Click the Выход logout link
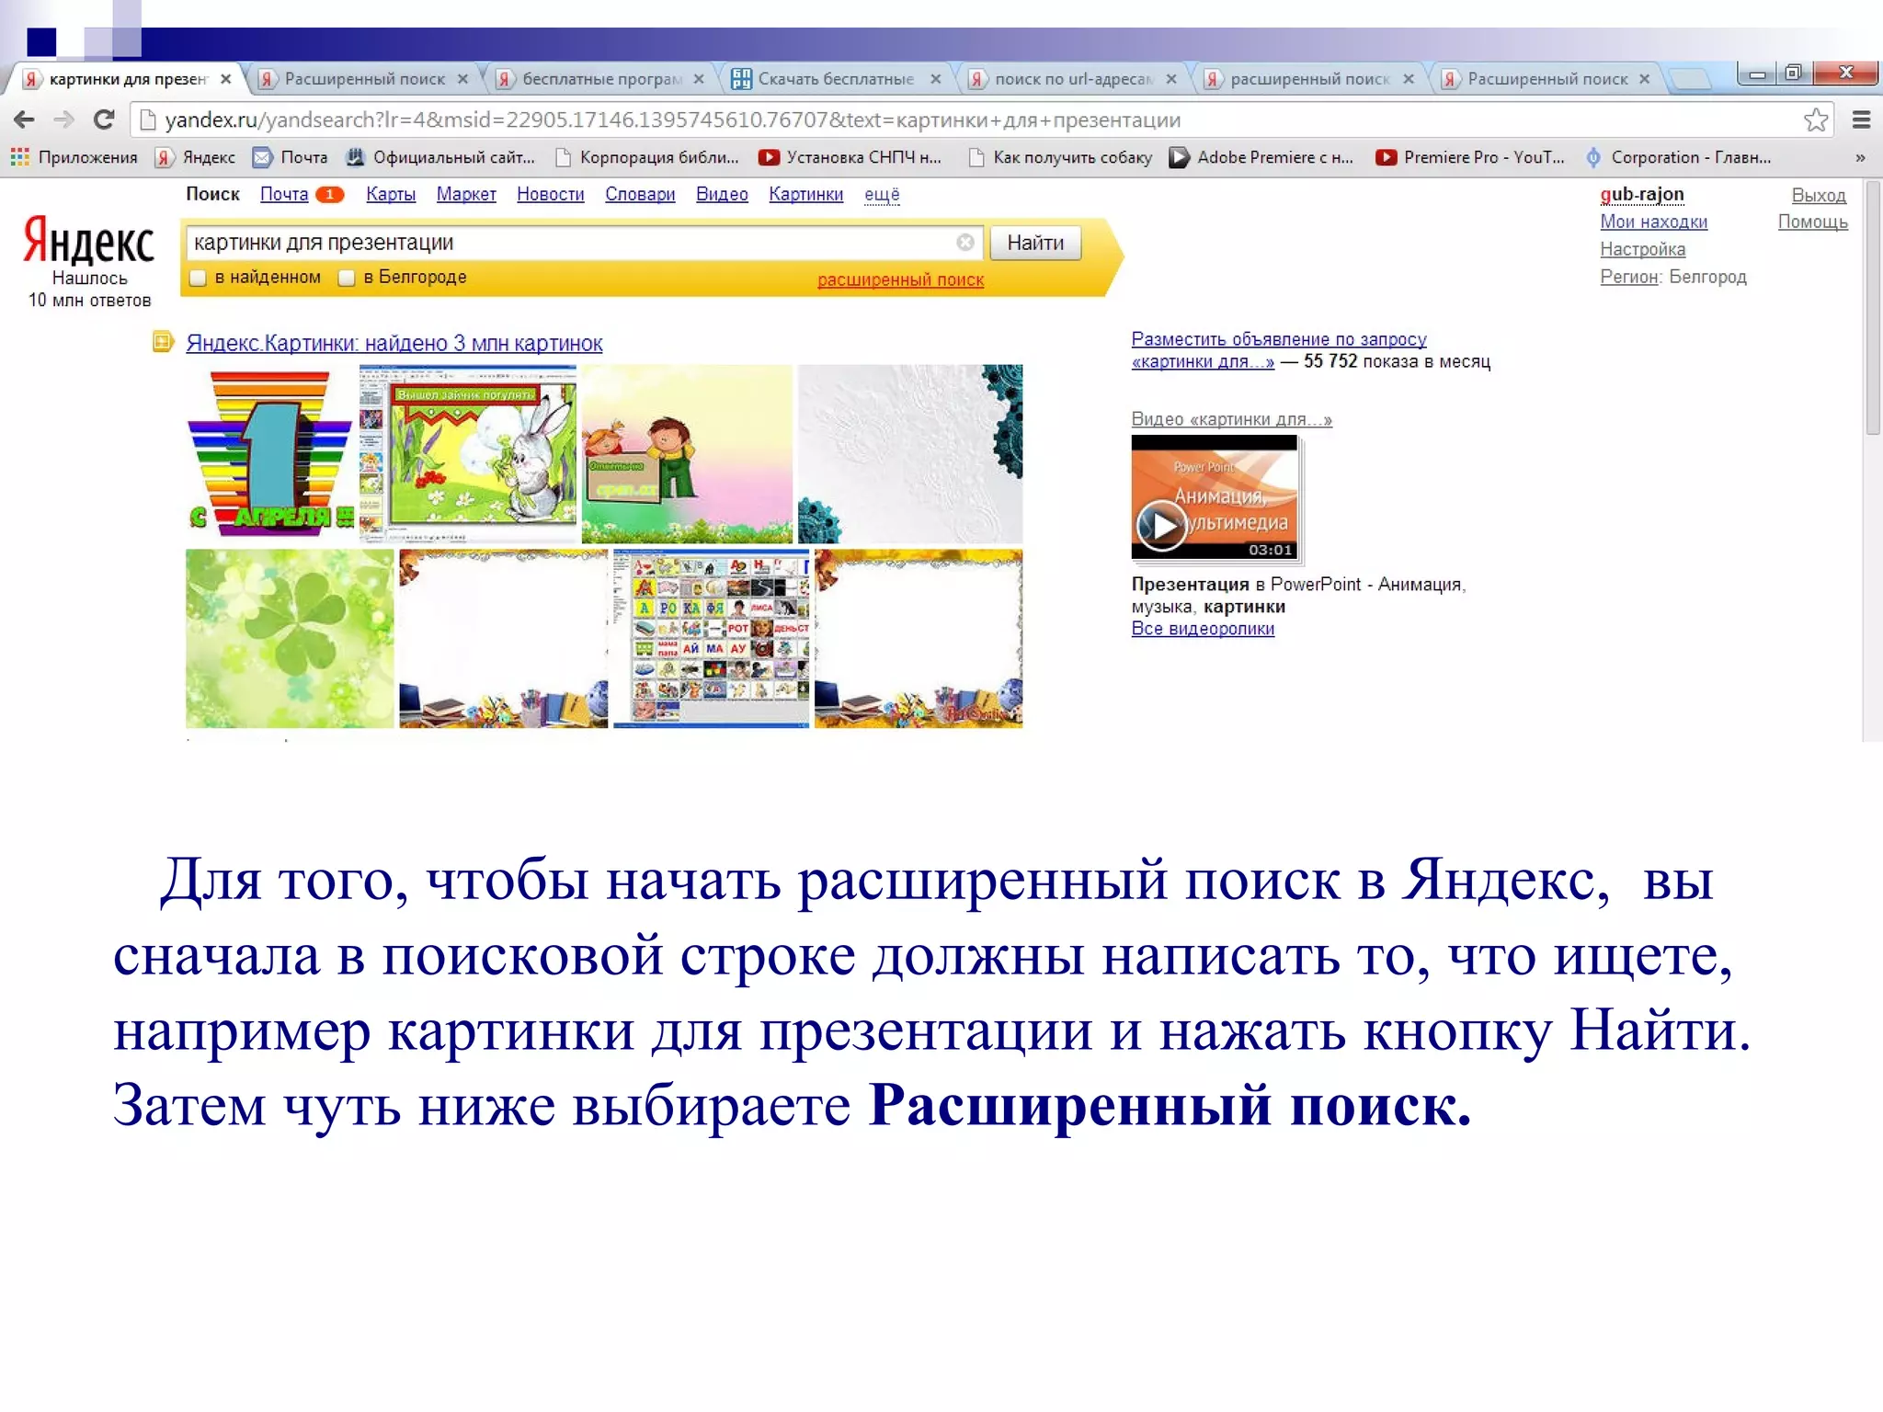Image resolution: width=1883 pixels, height=1412 pixels. click(1819, 195)
